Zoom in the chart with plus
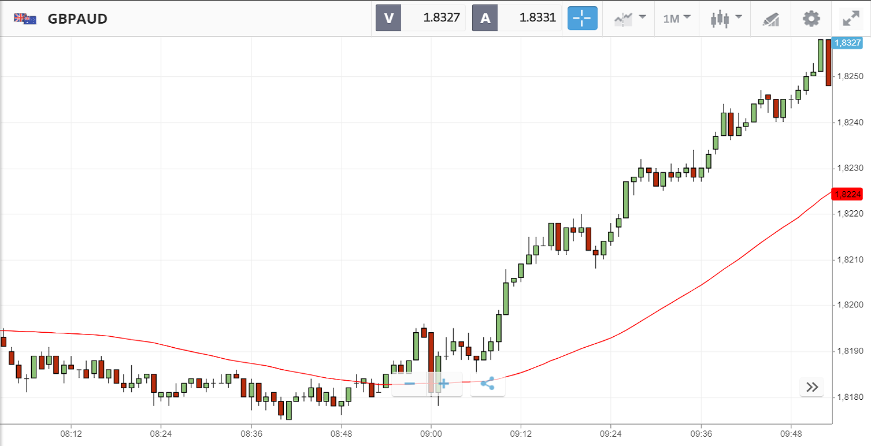 coord(444,384)
